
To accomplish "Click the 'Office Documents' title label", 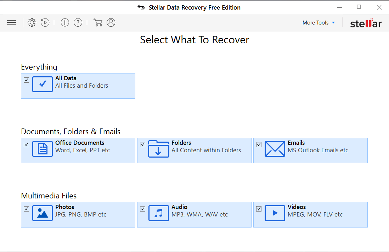I will click(80, 143).
